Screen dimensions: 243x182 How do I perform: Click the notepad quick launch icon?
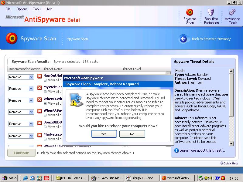click(x=39, y=178)
